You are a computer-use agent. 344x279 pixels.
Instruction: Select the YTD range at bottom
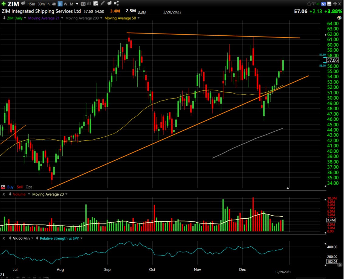pos(12,278)
